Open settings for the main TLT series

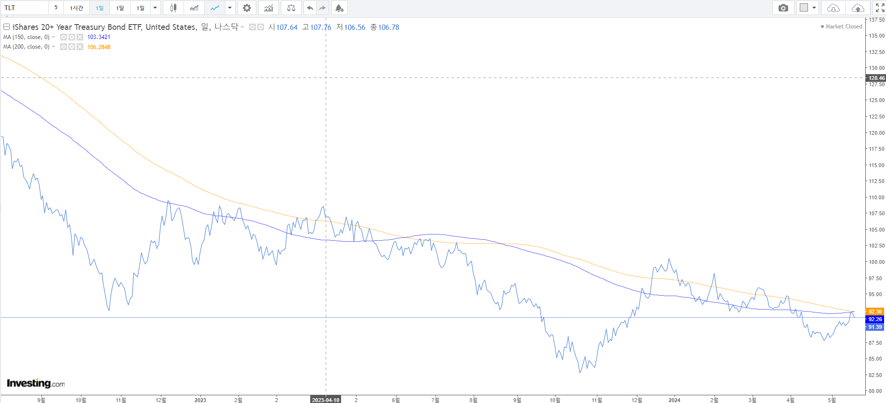tap(261, 27)
